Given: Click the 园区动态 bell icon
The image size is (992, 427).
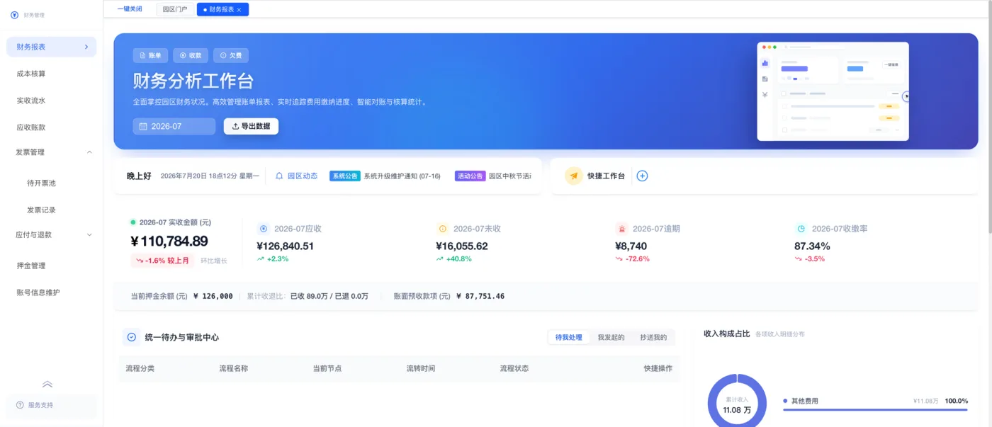Looking at the screenshot, I should click(x=279, y=176).
